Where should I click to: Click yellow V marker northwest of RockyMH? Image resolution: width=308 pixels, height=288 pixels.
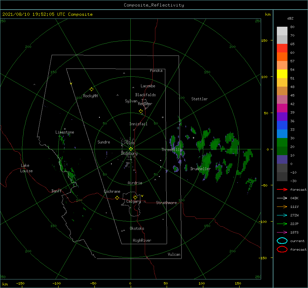(x=71, y=84)
